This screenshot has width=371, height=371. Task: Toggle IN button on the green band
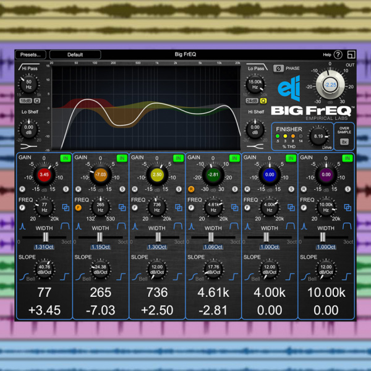(x=234, y=158)
